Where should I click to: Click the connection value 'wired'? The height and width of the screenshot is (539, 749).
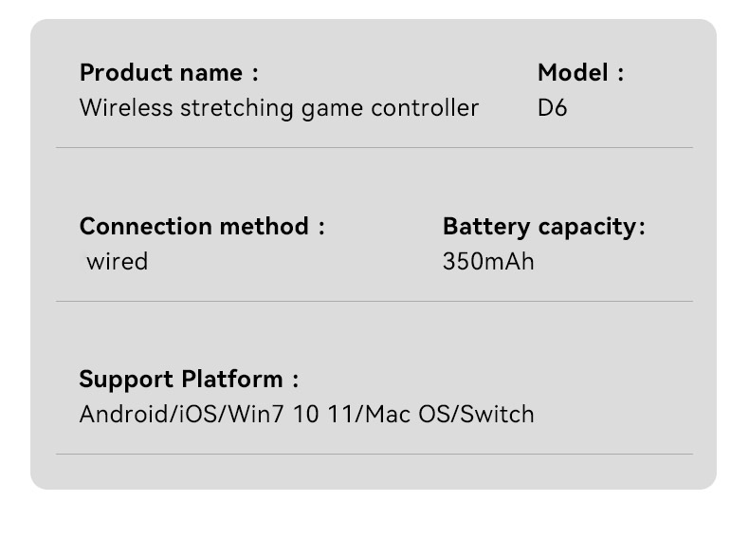click(x=117, y=262)
